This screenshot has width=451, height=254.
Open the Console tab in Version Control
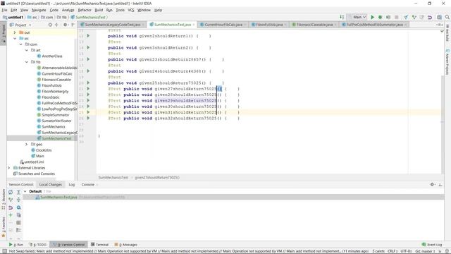87,185
